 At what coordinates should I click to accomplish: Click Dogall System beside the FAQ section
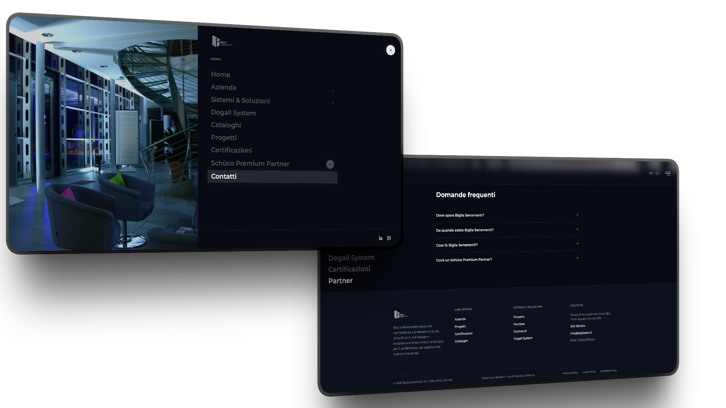pos(351,258)
